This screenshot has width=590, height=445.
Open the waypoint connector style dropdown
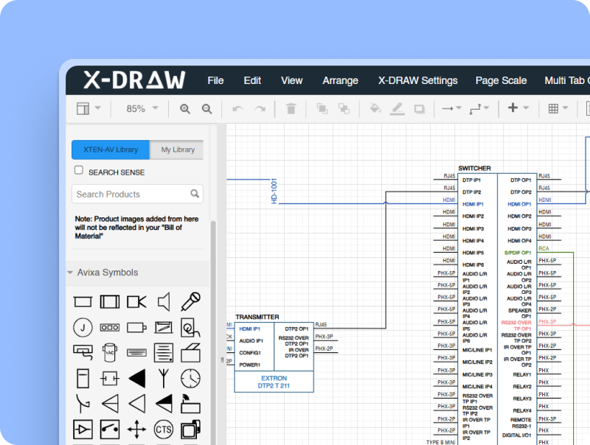[479, 108]
